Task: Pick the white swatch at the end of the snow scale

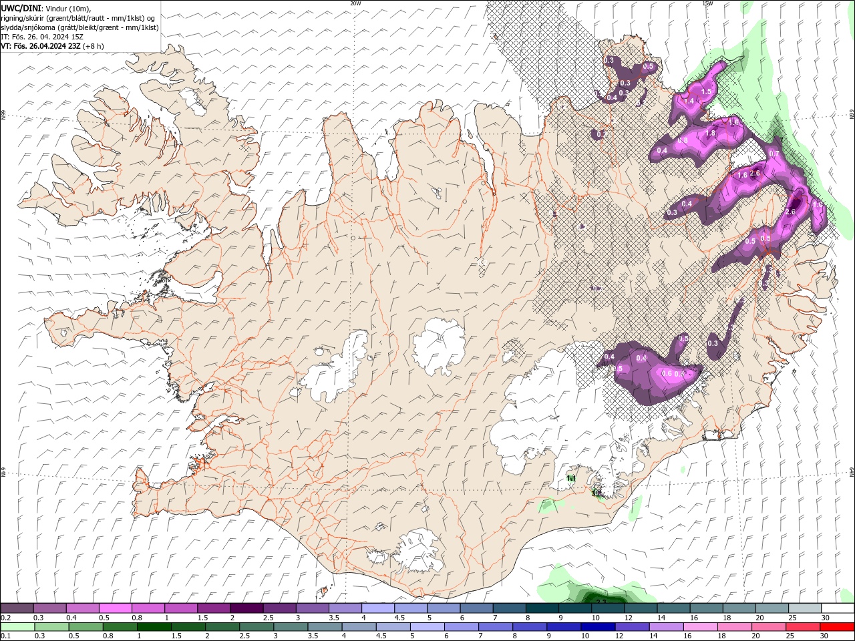Action: click(837, 608)
